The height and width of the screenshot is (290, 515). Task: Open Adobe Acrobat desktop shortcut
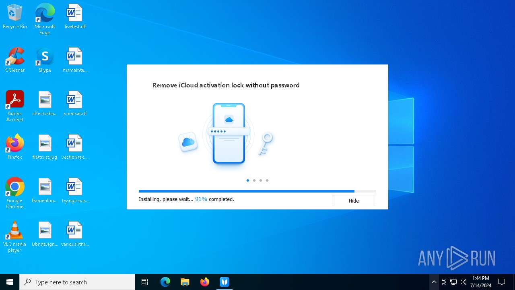[15, 106]
